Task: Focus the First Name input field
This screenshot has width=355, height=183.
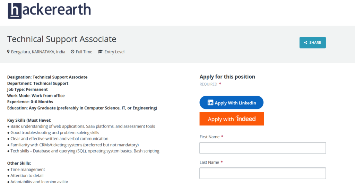Action: [x=263, y=148]
